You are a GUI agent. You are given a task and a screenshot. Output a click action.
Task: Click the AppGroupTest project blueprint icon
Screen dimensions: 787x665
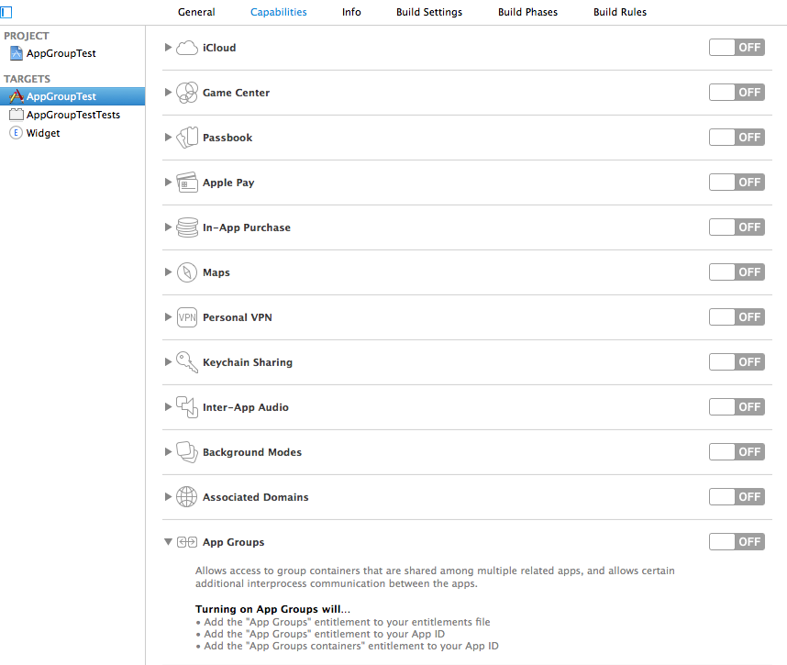point(17,53)
